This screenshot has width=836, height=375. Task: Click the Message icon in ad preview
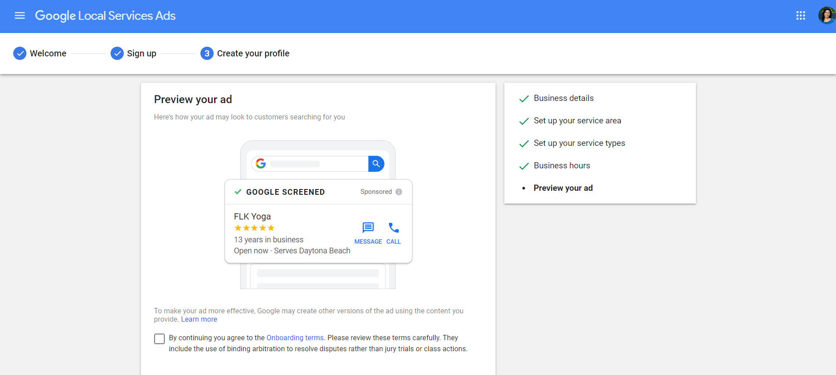368,228
